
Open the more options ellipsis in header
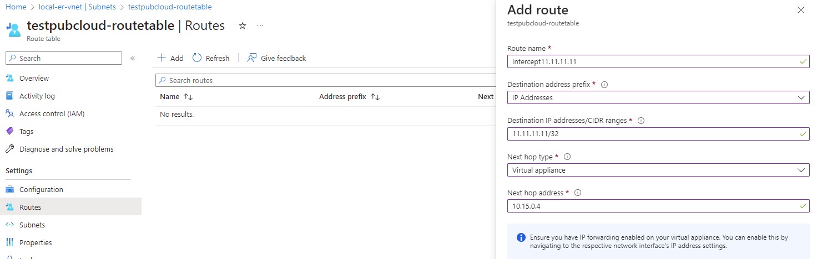coord(260,26)
